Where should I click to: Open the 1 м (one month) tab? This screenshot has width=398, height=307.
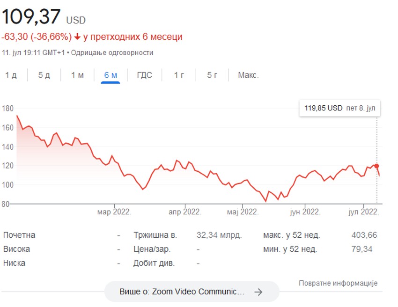pos(77,75)
